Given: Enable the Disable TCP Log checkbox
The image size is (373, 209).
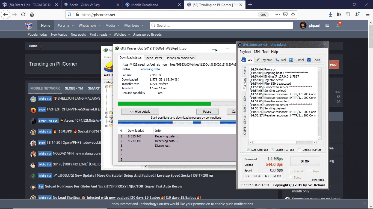Looking at the screenshot, I should point(300,150).
